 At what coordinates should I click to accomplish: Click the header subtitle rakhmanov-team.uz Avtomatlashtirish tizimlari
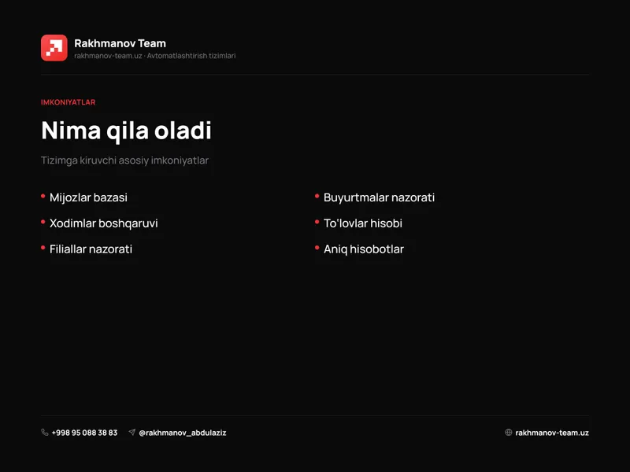(x=154, y=56)
